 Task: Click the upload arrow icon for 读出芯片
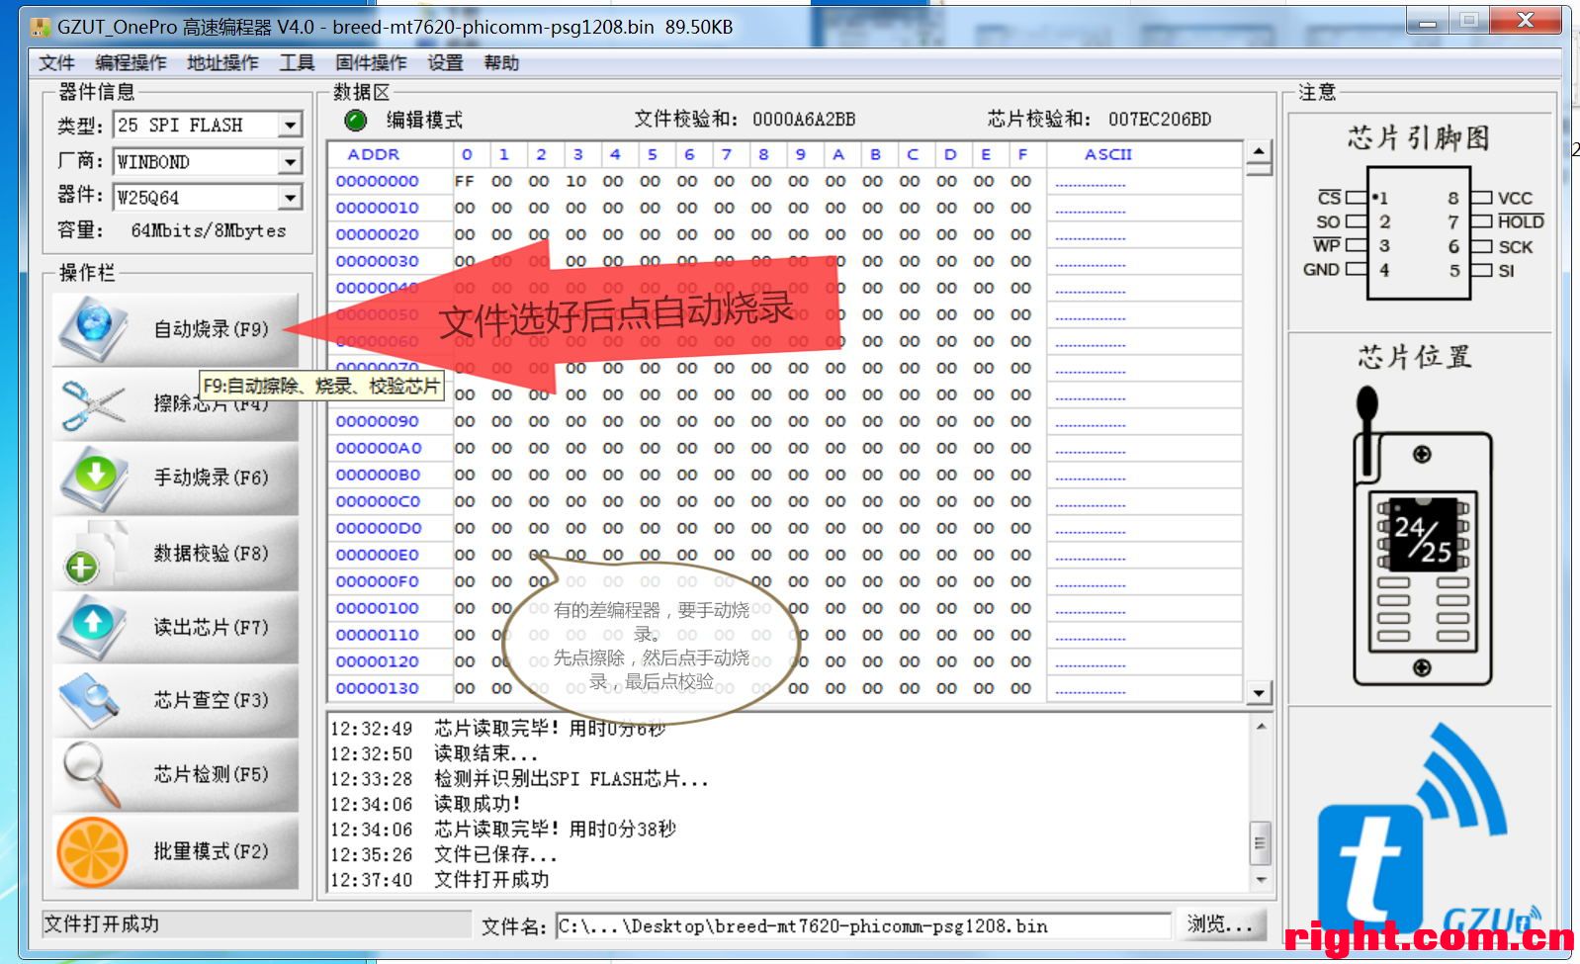click(93, 627)
